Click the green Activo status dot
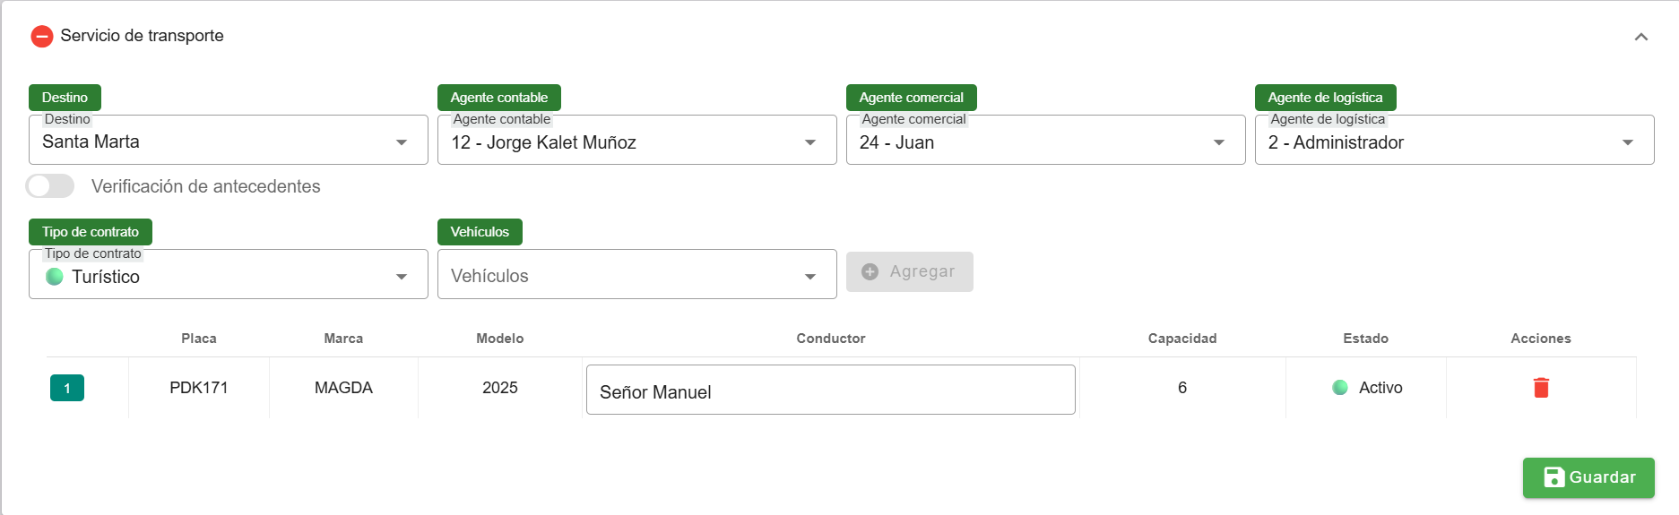 coord(1340,388)
